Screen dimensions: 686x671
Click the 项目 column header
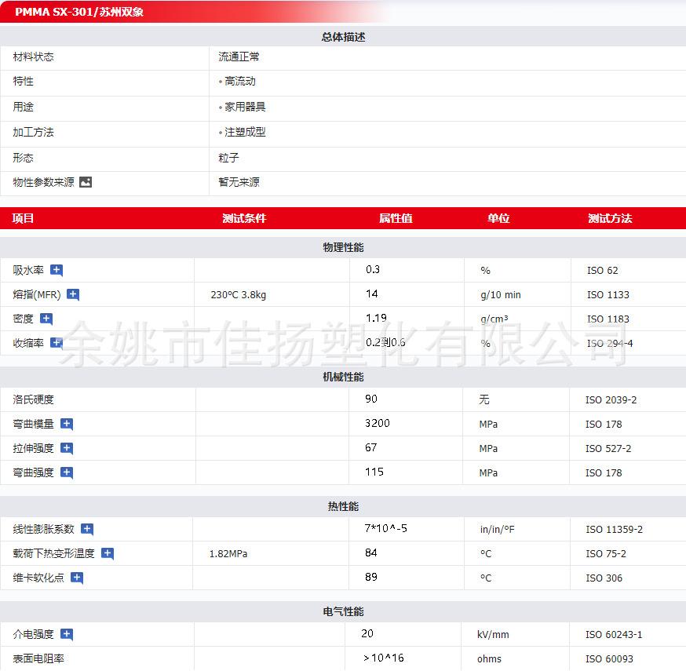23,218
